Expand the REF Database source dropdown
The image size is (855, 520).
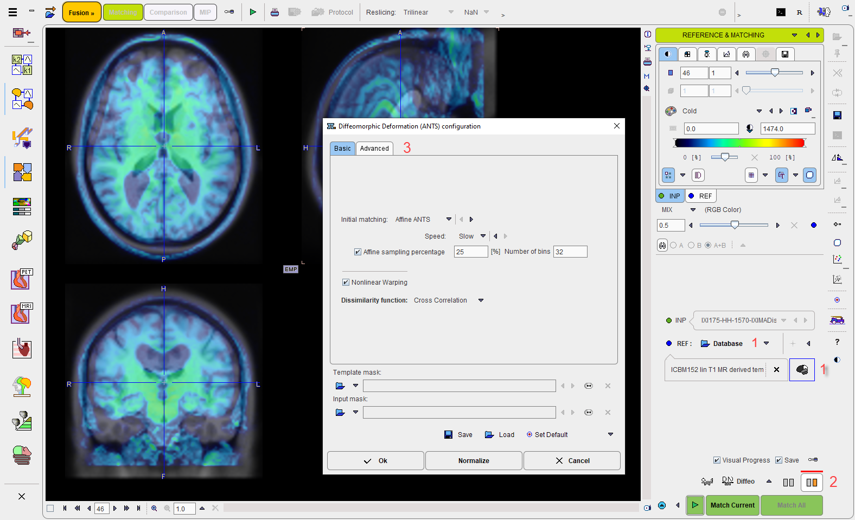(x=766, y=343)
